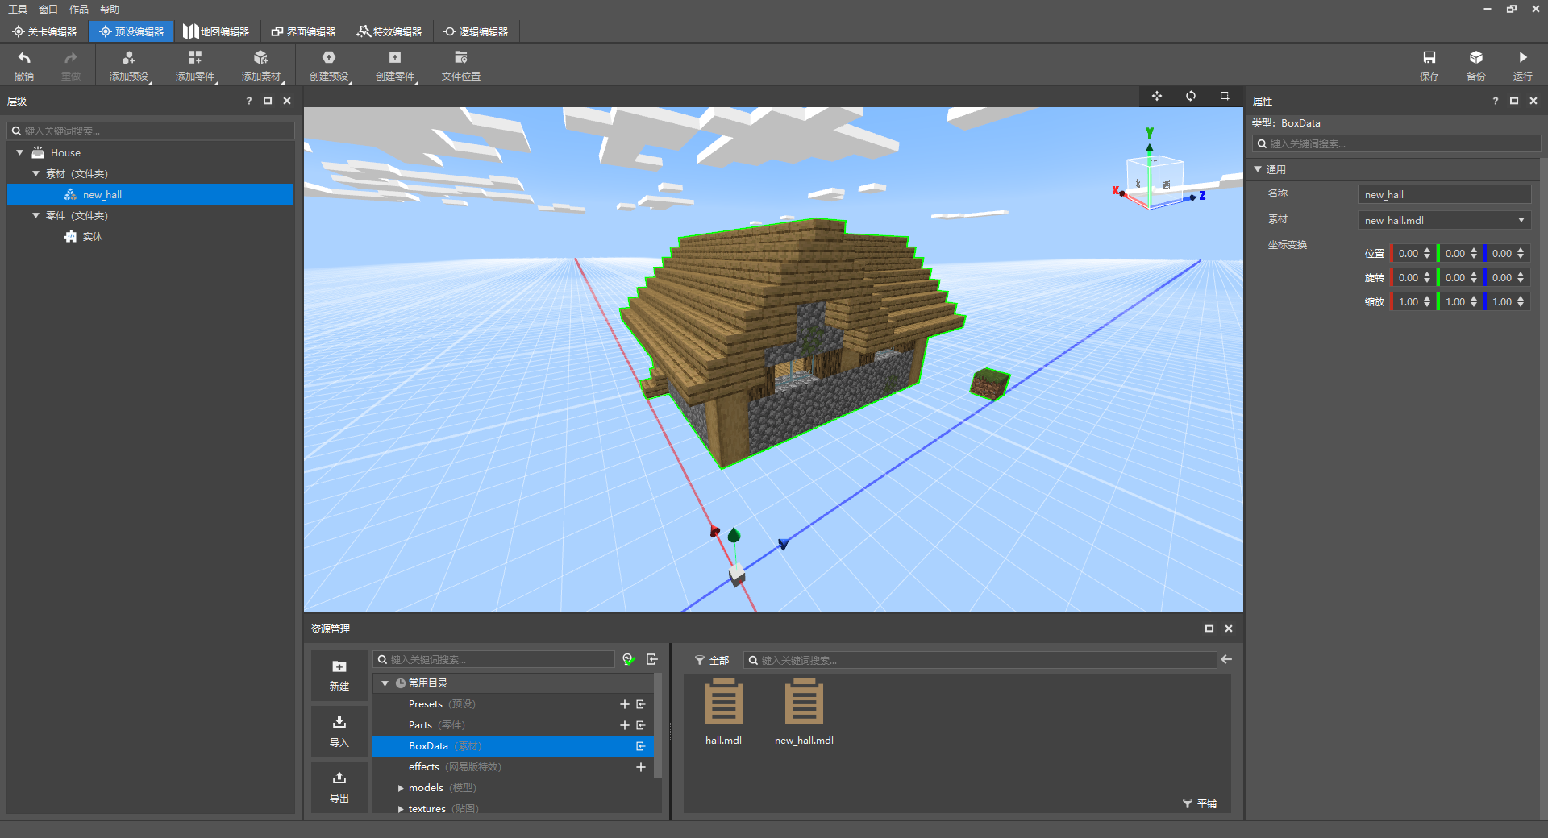
Task: Click the 保存 save icon
Action: [1429, 58]
